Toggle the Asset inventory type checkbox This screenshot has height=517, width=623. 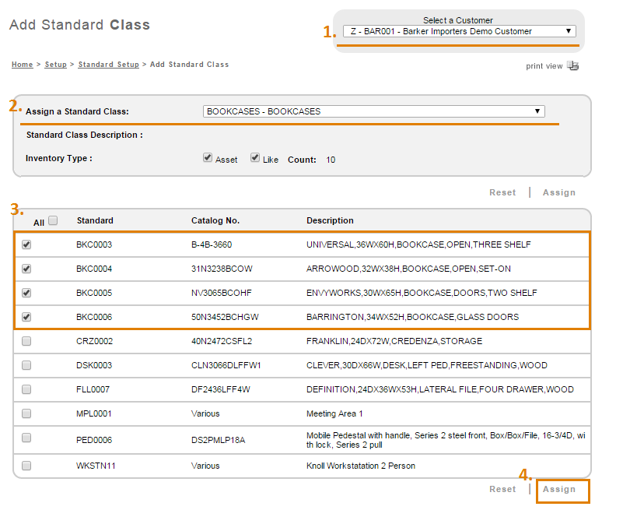pos(208,158)
